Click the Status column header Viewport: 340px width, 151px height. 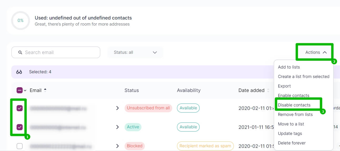click(131, 90)
